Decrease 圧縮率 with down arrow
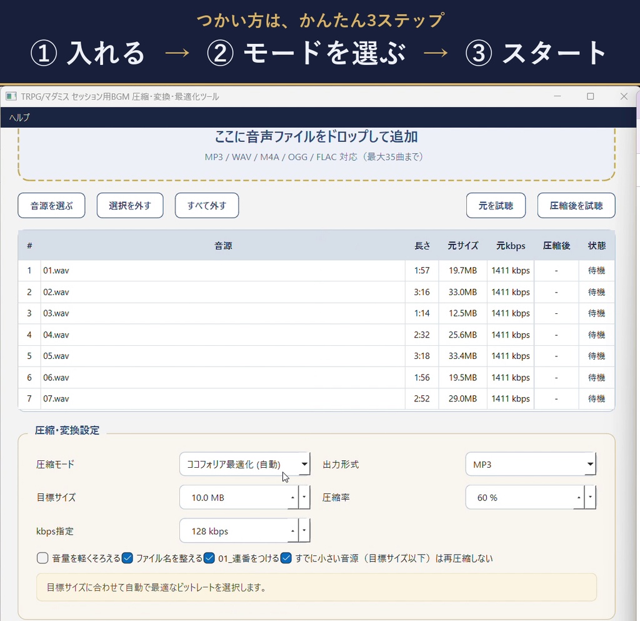Image resolution: width=640 pixels, height=621 pixels. 590,497
